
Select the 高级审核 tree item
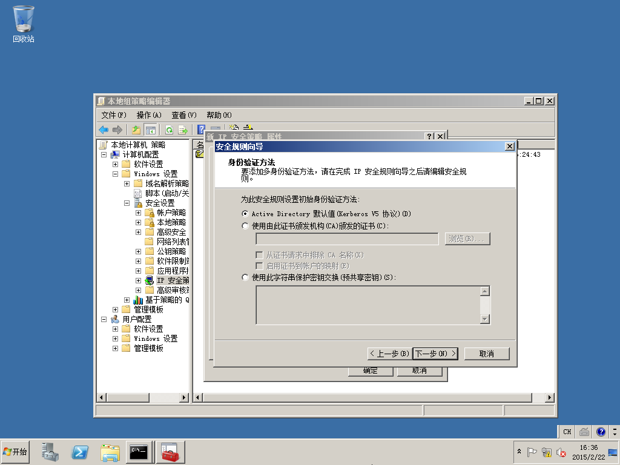click(x=173, y=290)
